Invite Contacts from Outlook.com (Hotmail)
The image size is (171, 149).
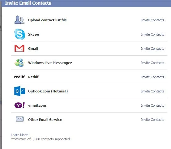[152, 91]
